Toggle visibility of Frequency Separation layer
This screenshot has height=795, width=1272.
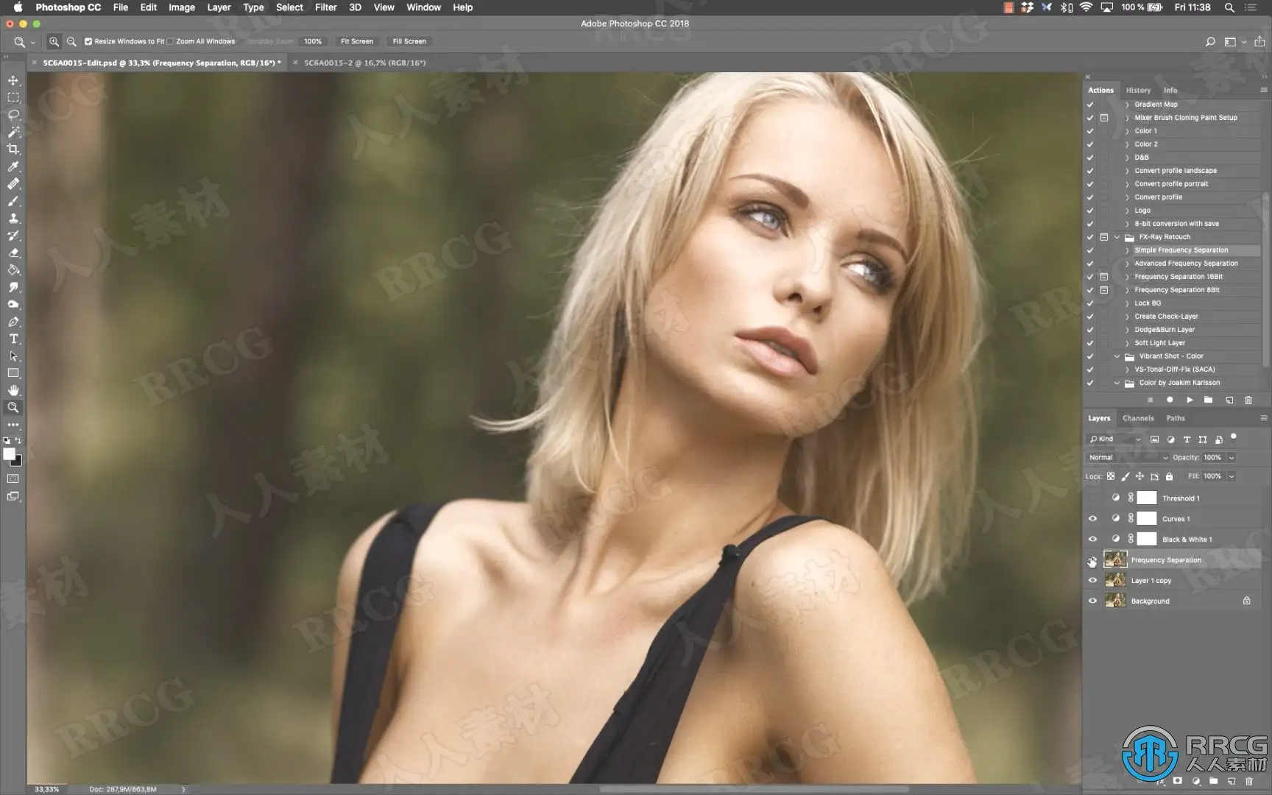pos(1092,560)
